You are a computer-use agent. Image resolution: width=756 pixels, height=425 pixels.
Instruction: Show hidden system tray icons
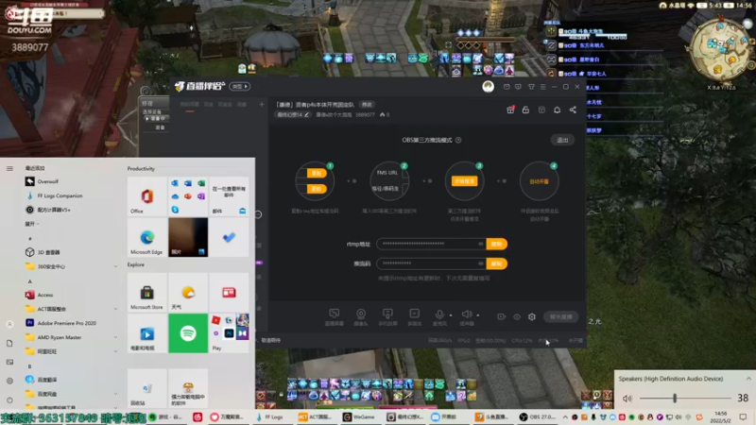[x=565, y=416]
